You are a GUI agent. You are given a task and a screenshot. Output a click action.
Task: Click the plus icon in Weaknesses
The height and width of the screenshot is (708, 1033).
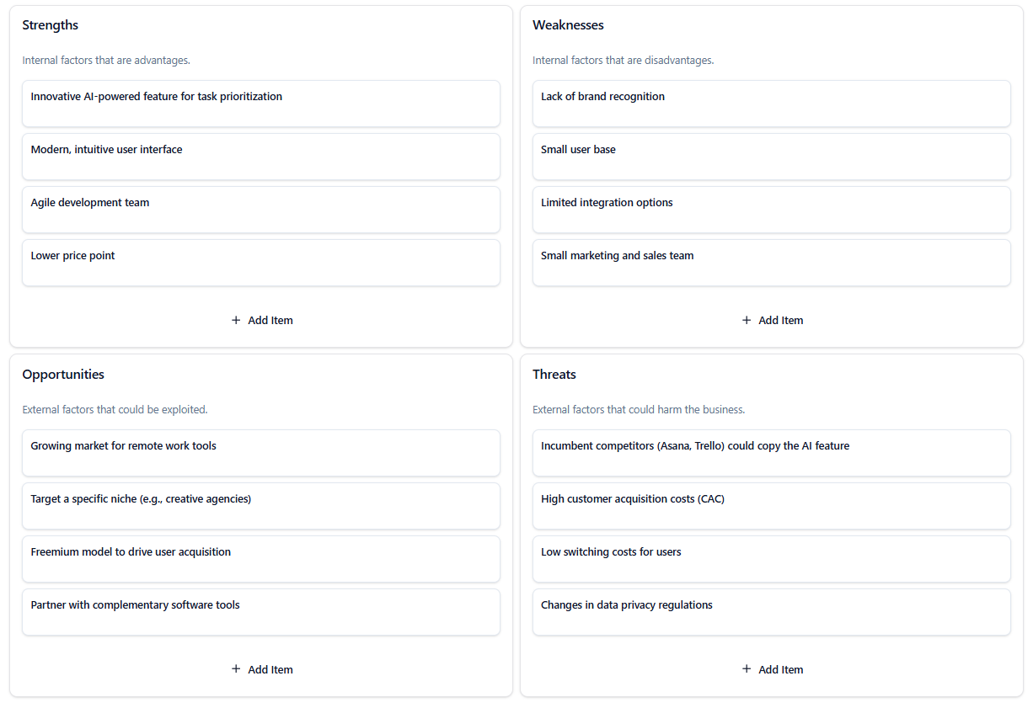(747, 321)
